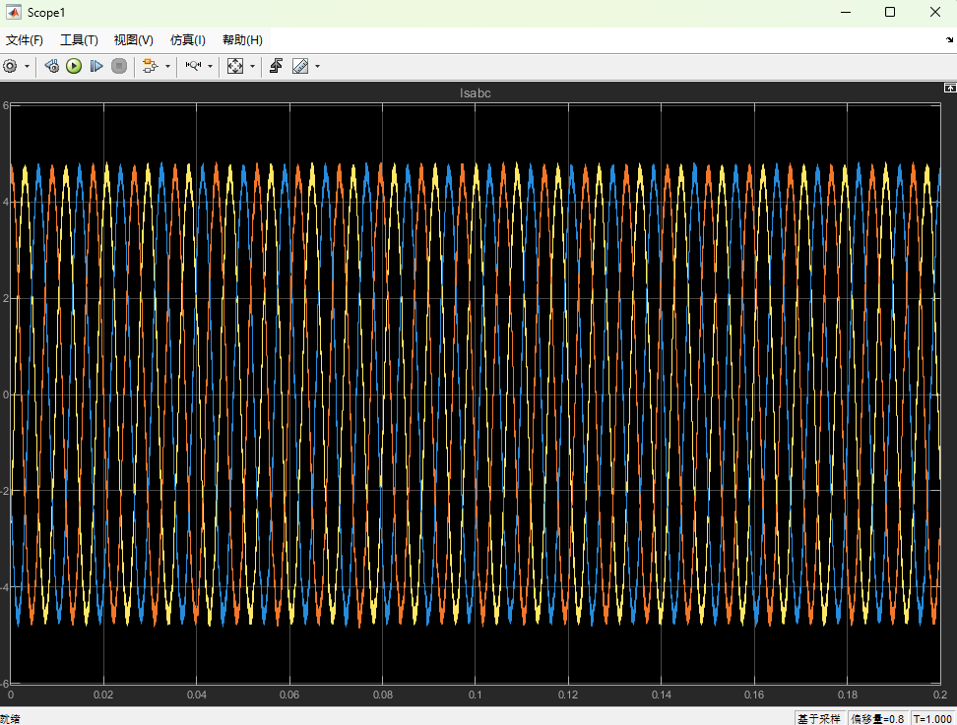This screenshot has width=957, height=725.
Task: Click the Isabc plot title
Action: [475, 93]
